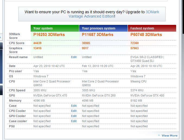Click the P16253 3DMarks score
Viewport: 184px width, 140px height.
pos(49,35)
